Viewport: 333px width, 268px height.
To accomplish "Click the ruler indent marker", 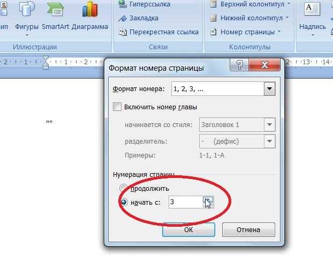I will point(46,63).
